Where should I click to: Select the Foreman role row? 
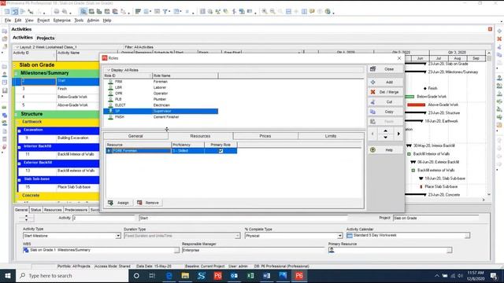tap(161, 82)
